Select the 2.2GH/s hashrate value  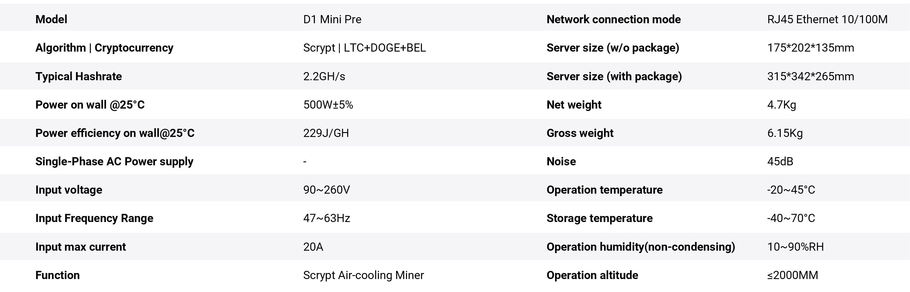(324, 76)
